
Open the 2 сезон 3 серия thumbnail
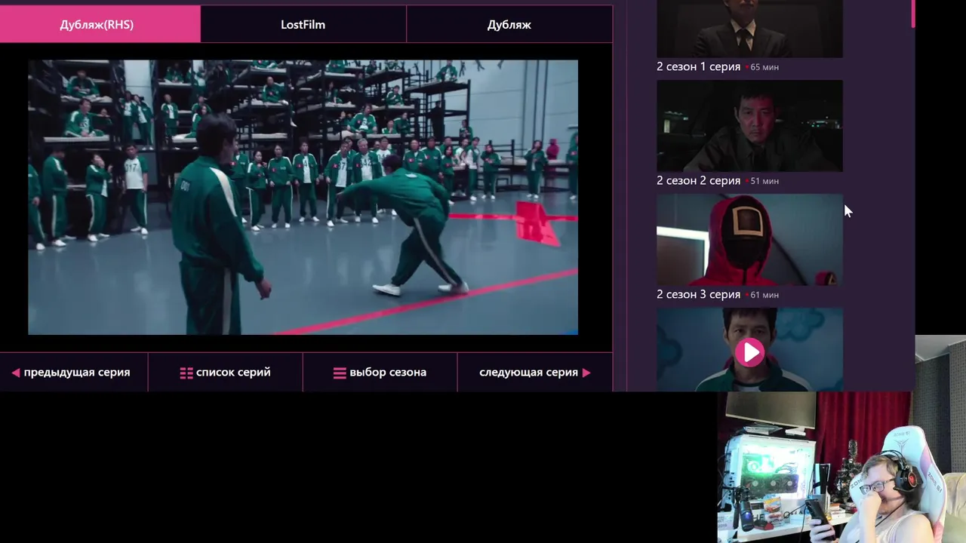click(x=749, y=240)
